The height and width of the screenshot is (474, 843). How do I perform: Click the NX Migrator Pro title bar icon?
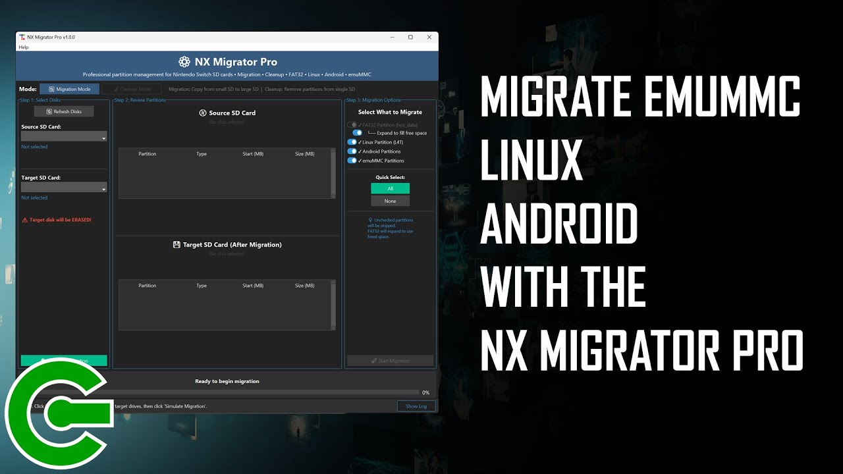[22, 38]
